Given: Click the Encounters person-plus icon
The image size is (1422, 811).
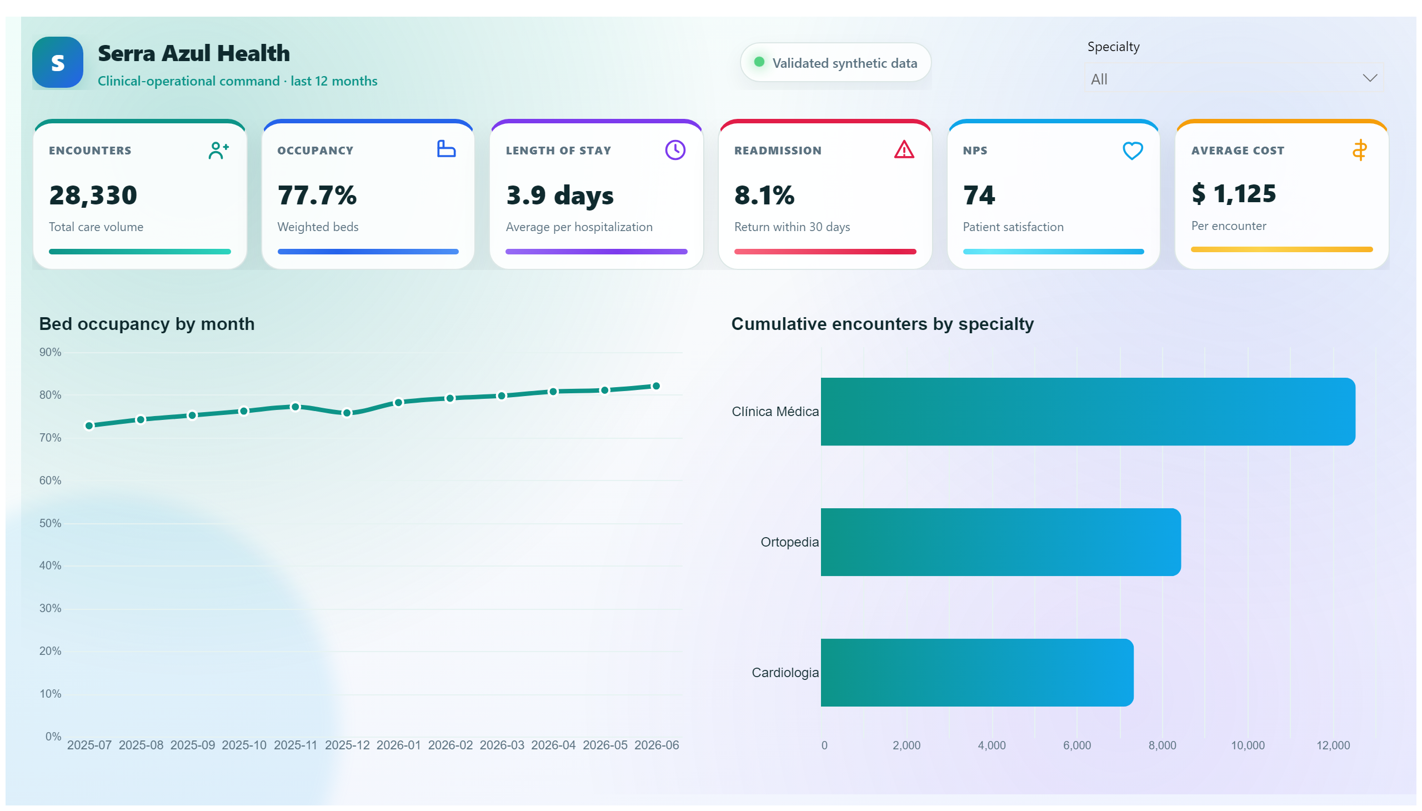Looking at the screenshot, I should [218, 151].
